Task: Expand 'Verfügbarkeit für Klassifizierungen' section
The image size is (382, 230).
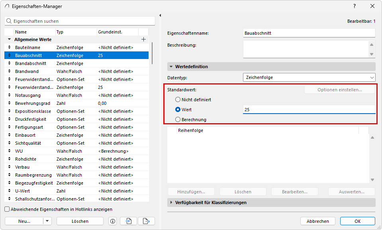Action: [171, 202]
